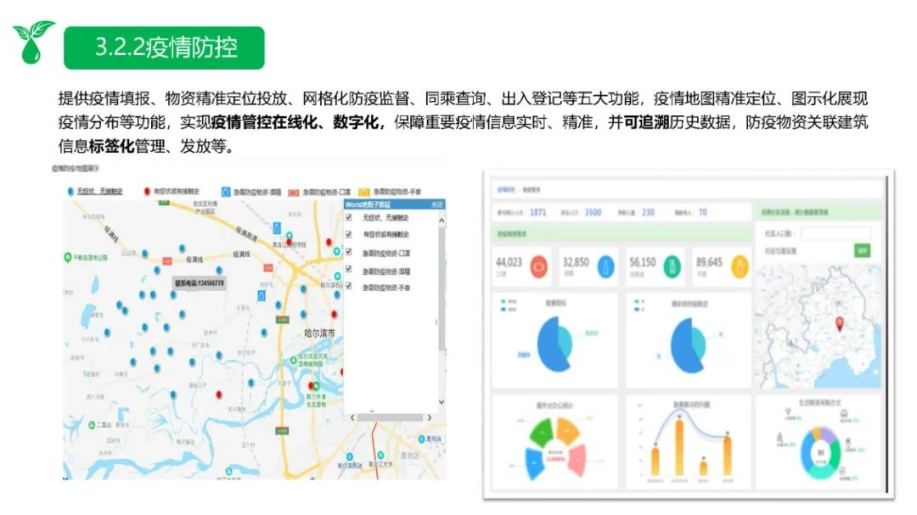Click the 社区人口数 input field
This screenshot has width=917, height=515.
point(835,233)
